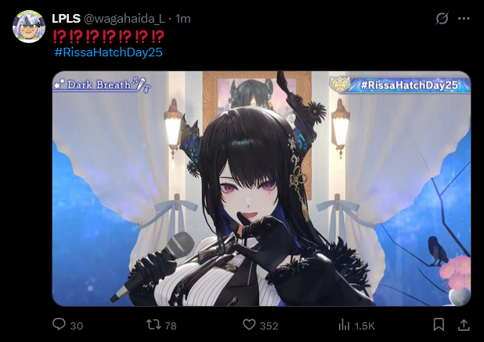The width and height of the screenshot is (484, 342).
Task: Click the Grok explain icon
Action: point(442,19)
